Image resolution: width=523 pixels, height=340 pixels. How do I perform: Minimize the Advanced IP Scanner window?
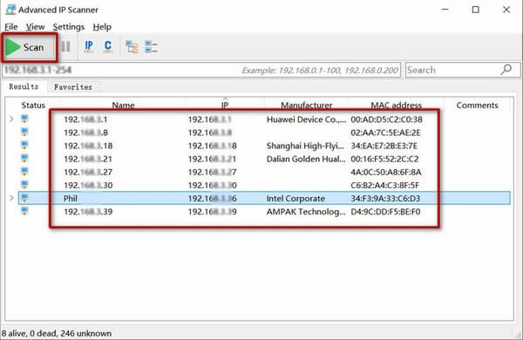click(445, 10)
